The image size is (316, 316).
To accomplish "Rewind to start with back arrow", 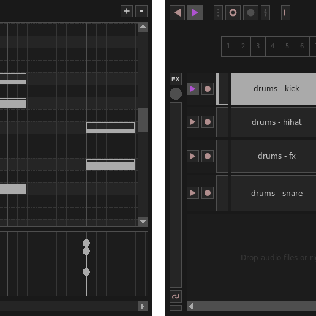I will (x=177, y=13).
